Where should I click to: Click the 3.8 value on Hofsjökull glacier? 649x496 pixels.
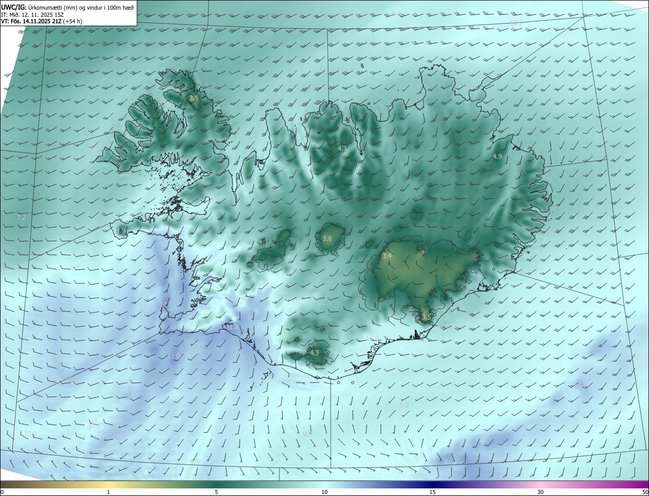327,239
